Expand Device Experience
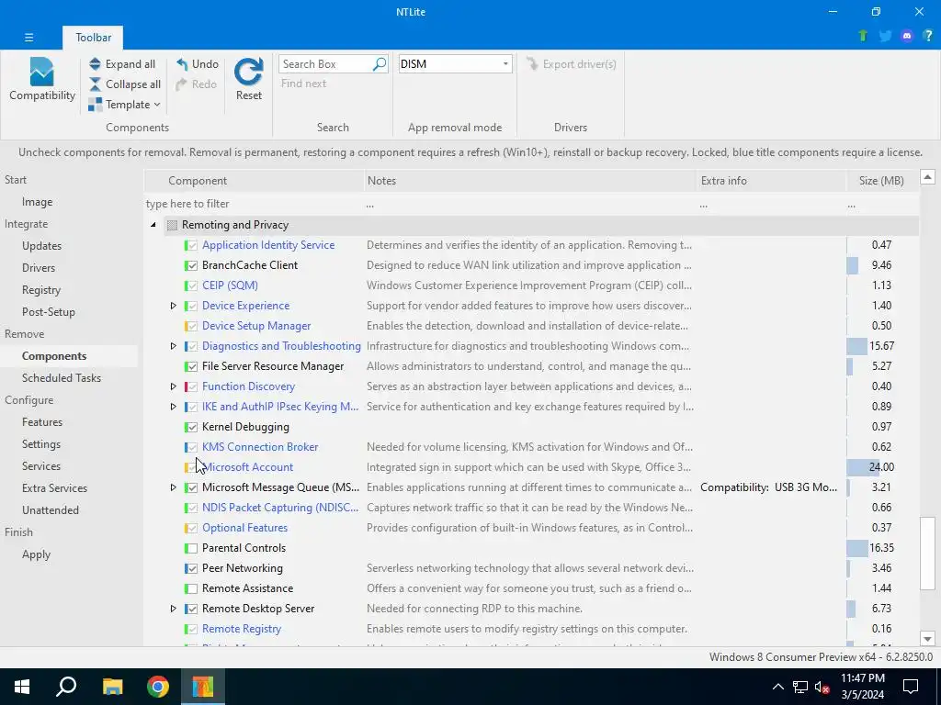Screen dimensions: 941x705 pyautogui.click(x=173, y=306)
